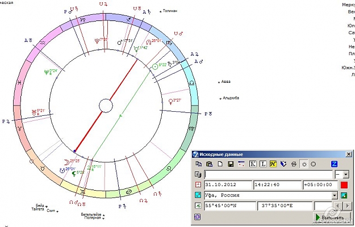Viewport: 355px width, 227px height.
Task: Click the Neptune glyph at 0°24' in the chart
Action: [x=47, y=72]
